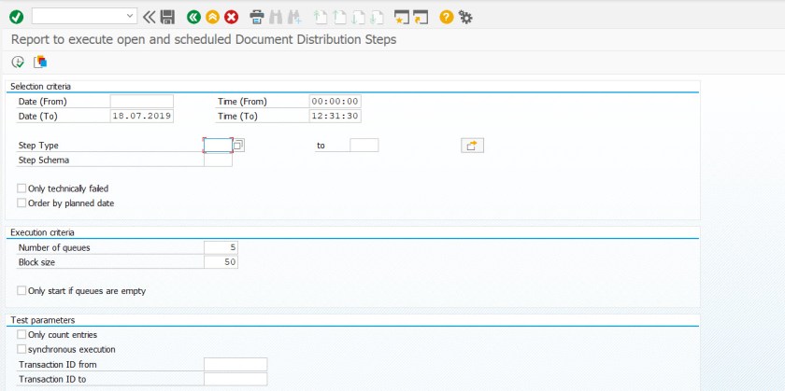Click the Create New Session icon
785x391 pixels.
(x=402, y=18)
